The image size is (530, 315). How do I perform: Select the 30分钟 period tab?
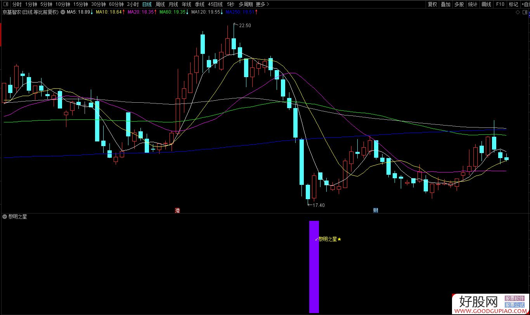[99, 4]
